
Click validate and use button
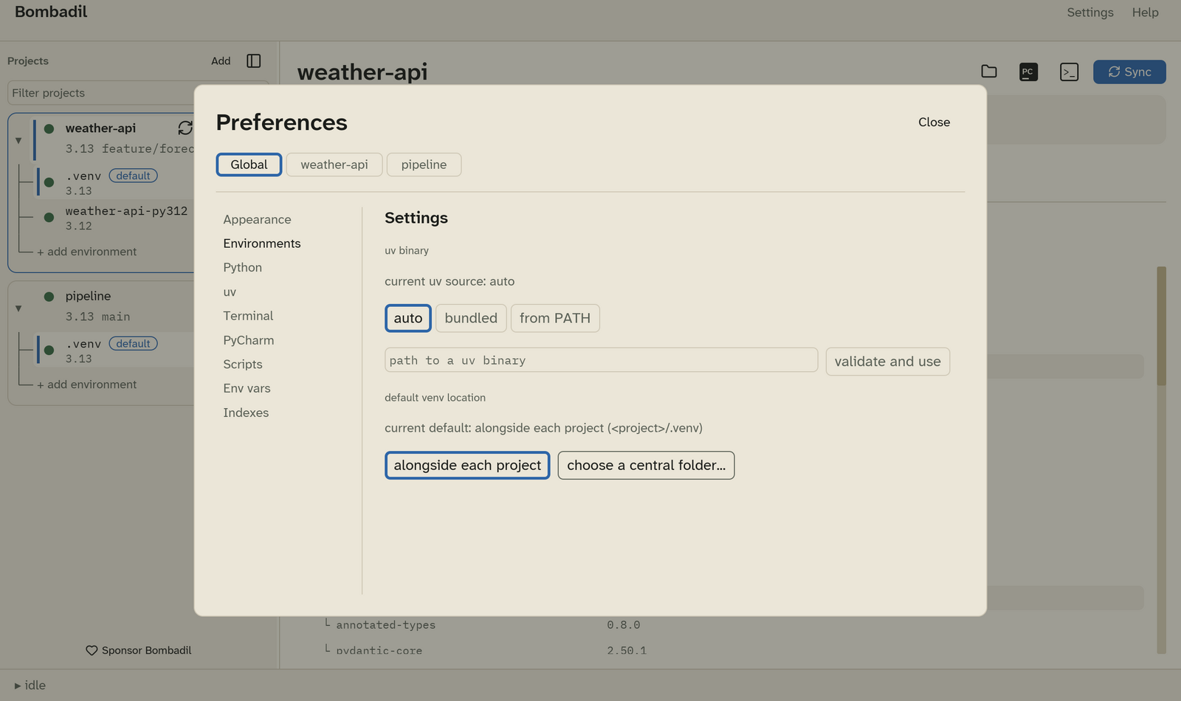coord(887,362)
